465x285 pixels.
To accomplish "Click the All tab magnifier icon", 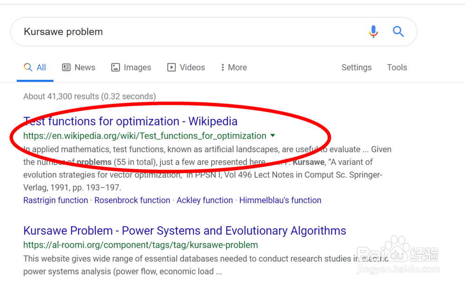I will (x=28, y=68).
